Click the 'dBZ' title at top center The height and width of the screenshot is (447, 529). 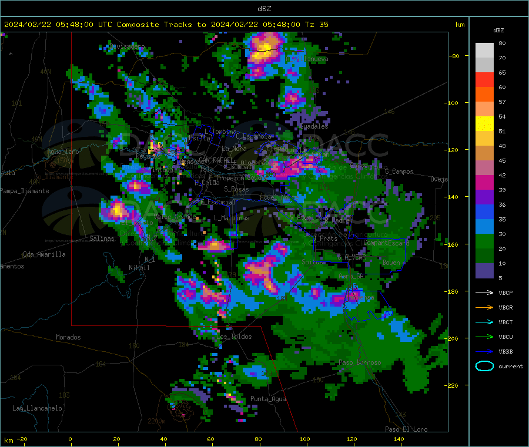264,9
